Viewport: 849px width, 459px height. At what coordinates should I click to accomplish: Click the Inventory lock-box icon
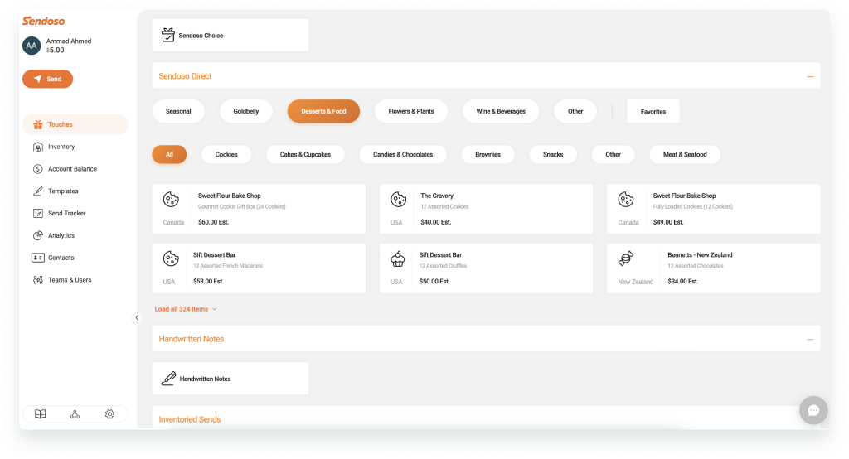[38, 147]
